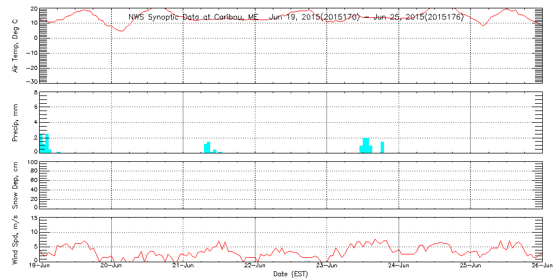Select the 22-Jun date tick label
This screenshot has width=559, height=279.
[x=255, y=267]
